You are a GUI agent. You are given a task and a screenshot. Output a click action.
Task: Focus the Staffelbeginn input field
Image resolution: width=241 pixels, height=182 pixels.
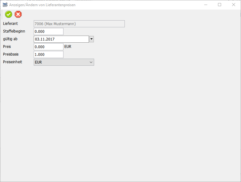(x=48, y=32)
